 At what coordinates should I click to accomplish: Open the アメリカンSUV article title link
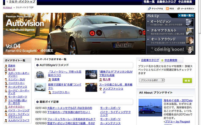116,73
